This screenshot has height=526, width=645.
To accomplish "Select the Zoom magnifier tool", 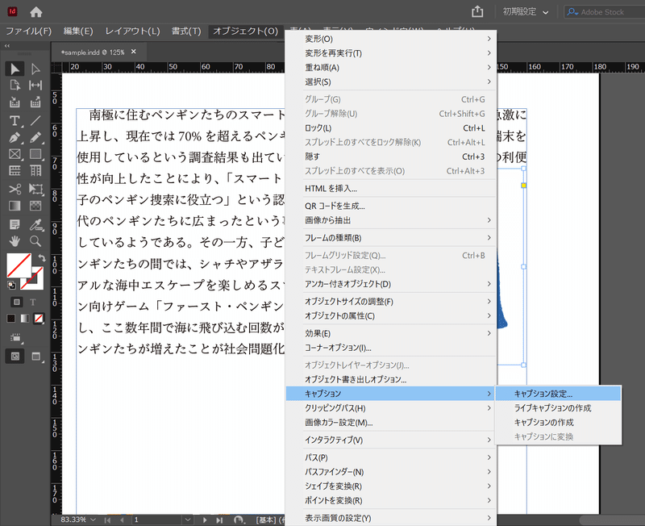I will coord(35,241).
